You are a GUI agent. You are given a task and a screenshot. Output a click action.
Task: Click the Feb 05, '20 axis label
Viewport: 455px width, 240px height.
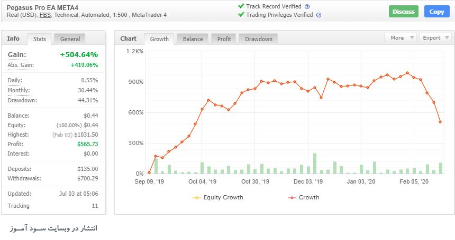click(414, 181)
